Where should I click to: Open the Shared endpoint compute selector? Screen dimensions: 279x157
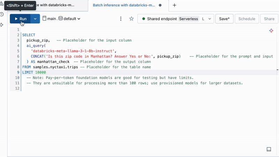(175, 19)
